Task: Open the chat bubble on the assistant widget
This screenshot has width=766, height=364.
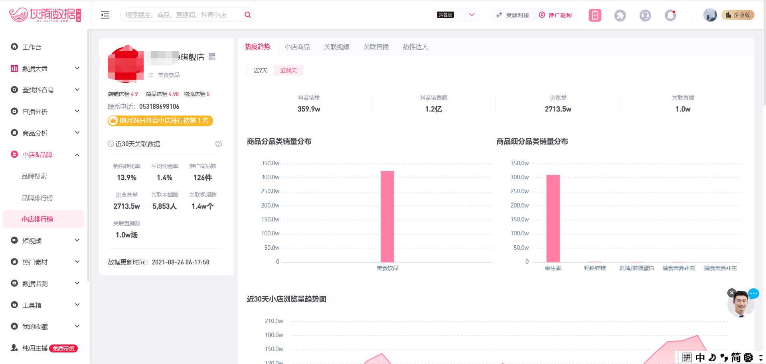Action: click(753, 294)
